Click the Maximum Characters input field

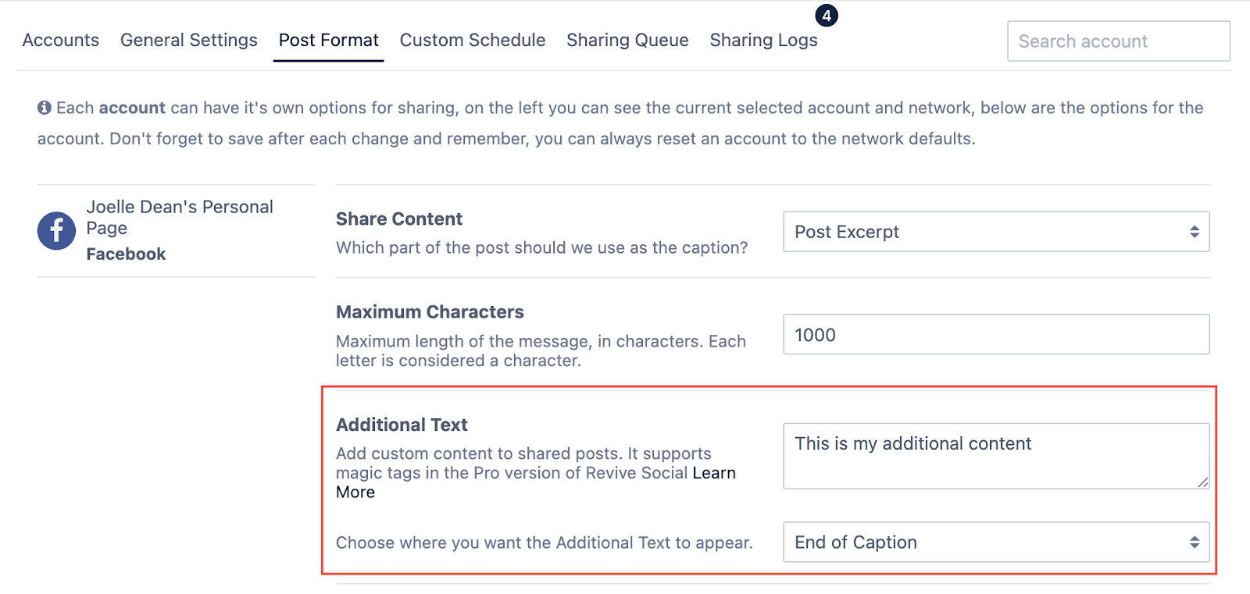995,335
